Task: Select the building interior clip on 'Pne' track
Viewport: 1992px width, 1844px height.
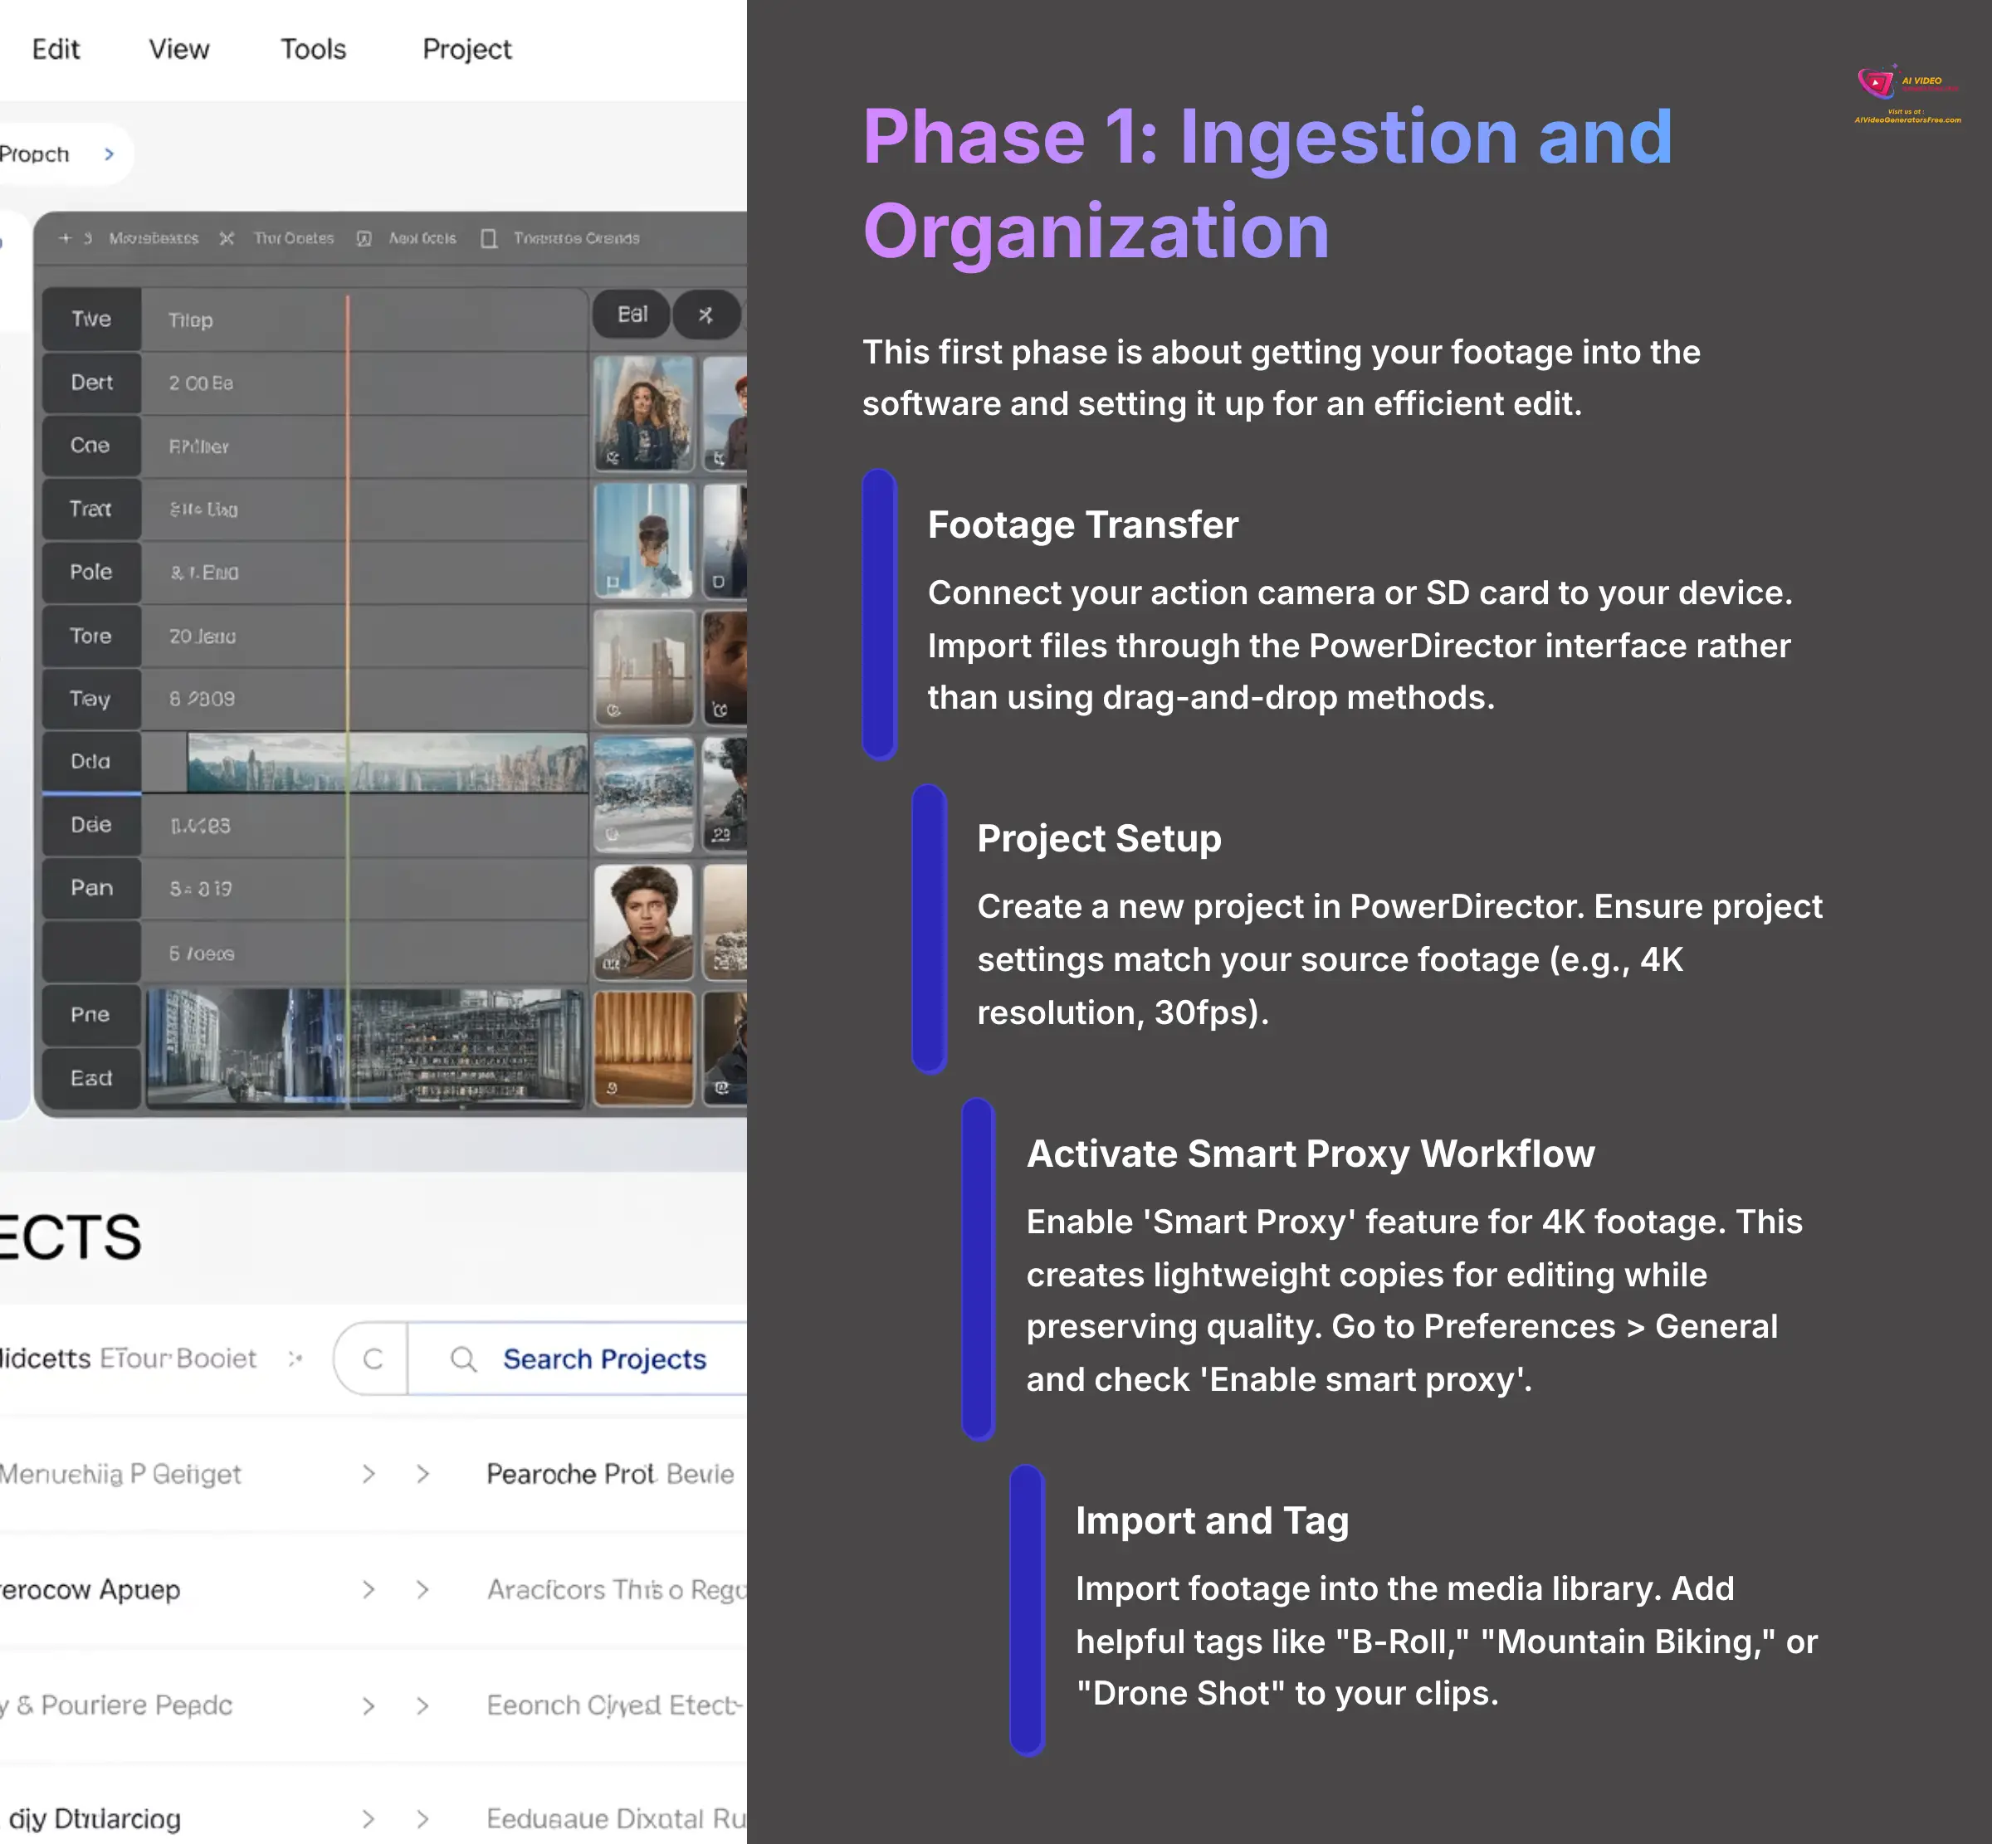Action: coord(365,1047)
